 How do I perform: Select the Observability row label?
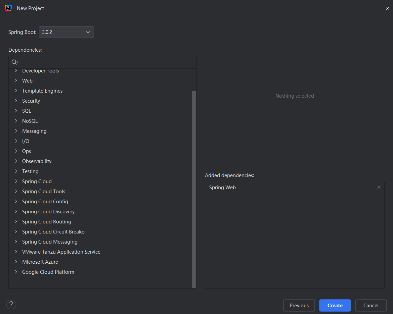point(37,161)
